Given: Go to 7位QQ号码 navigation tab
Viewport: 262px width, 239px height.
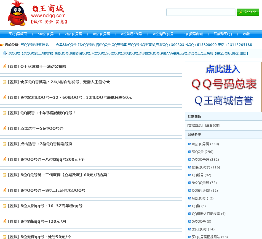Looking at the screenshot, I should 73,34.
